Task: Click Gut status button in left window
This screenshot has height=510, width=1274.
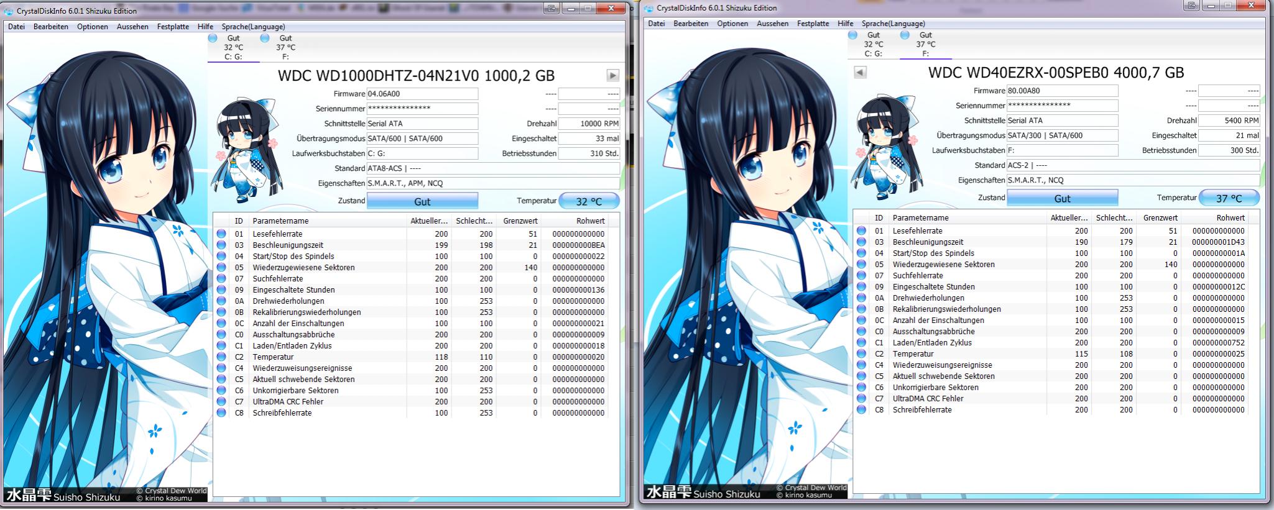Action: [x=422, y=201]
